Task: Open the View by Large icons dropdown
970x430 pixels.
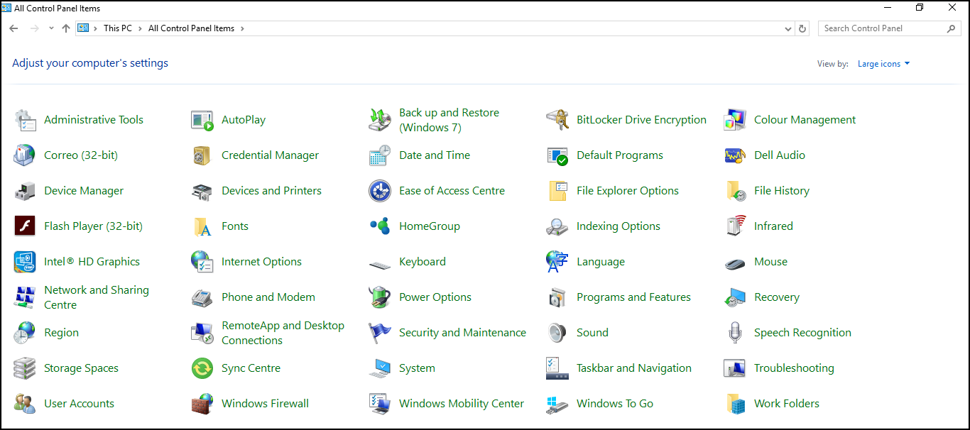Action: point(883,64)
